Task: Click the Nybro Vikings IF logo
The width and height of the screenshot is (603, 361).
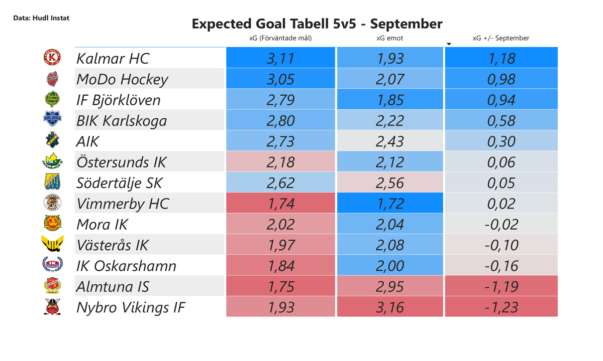Action: 52,306
